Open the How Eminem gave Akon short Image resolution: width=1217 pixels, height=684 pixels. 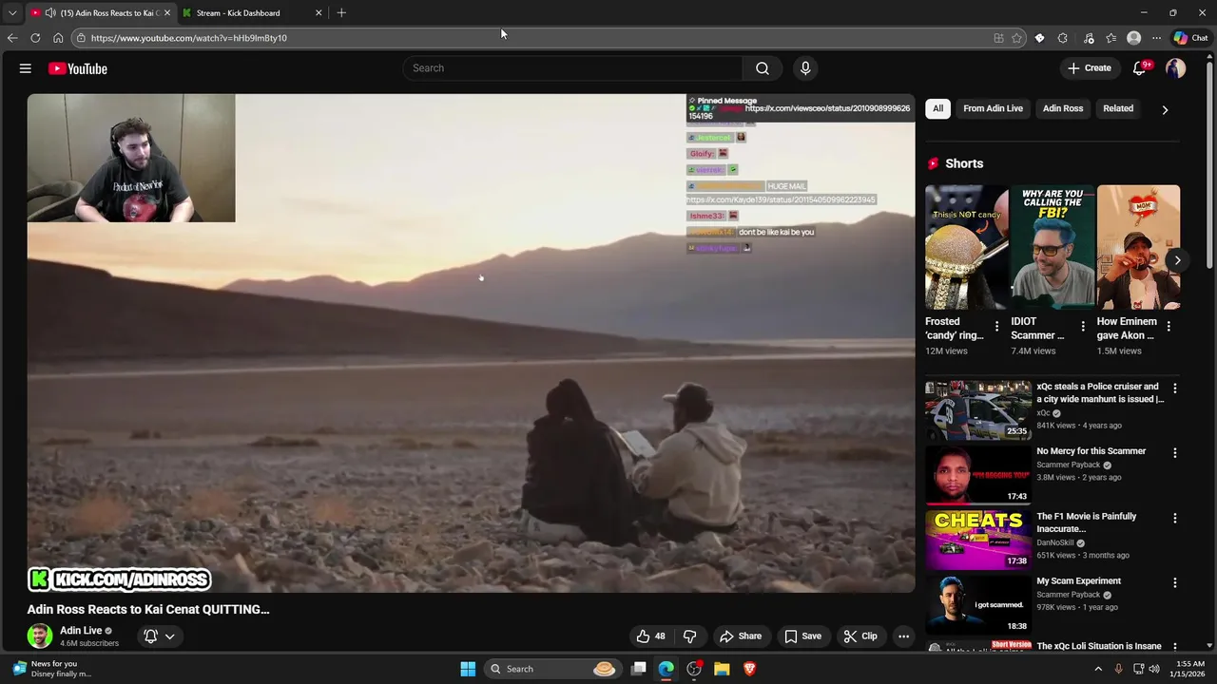click(1138, 247)
